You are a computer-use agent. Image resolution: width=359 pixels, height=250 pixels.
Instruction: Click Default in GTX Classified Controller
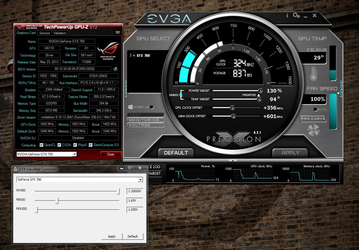pos(133,236)
